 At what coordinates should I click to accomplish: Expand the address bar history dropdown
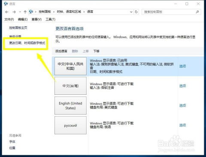click(131, 12)
